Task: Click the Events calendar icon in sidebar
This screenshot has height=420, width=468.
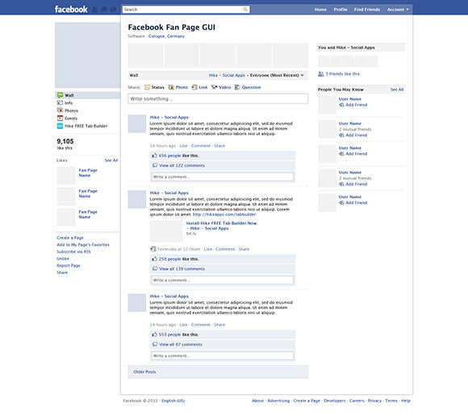Action: point(60,119)
